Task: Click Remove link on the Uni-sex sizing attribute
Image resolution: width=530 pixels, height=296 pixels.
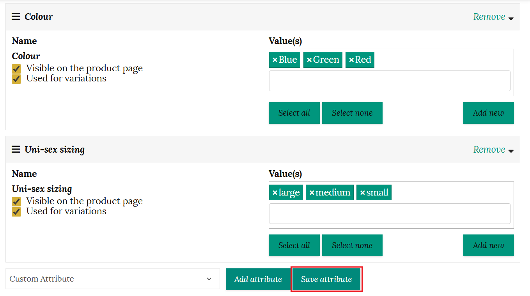Action: (x=489, y=150)
